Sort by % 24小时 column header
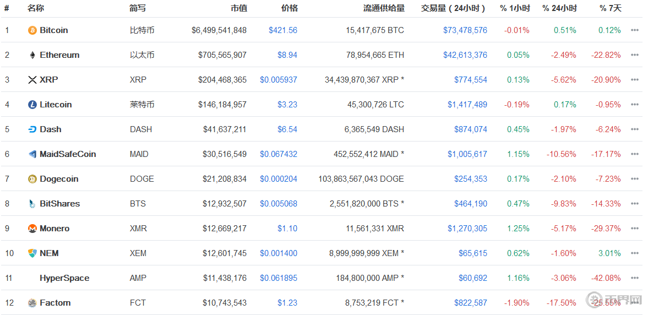Viewport: 648px width, 315px height. 559,8
